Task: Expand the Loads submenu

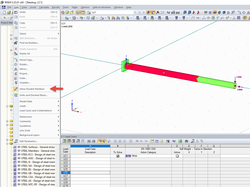Action: (37, 106)
